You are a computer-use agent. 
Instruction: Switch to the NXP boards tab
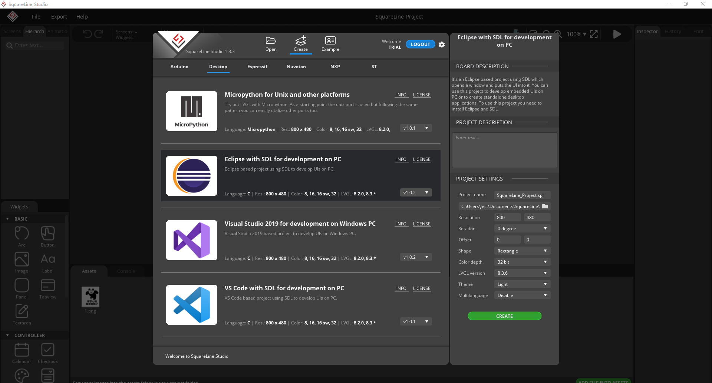click(x=335, y=67)
